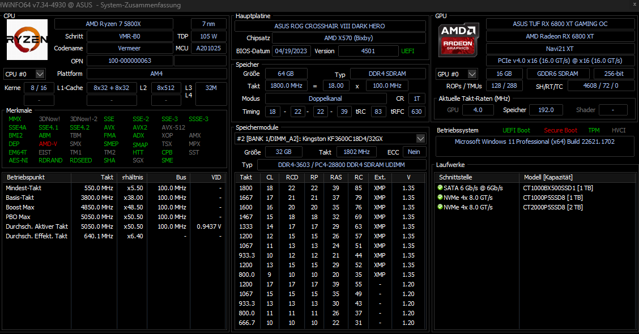Screen dimensions: 639x334
Task: Click the Modell [Kapazität] column header
Action: [577, 177]
